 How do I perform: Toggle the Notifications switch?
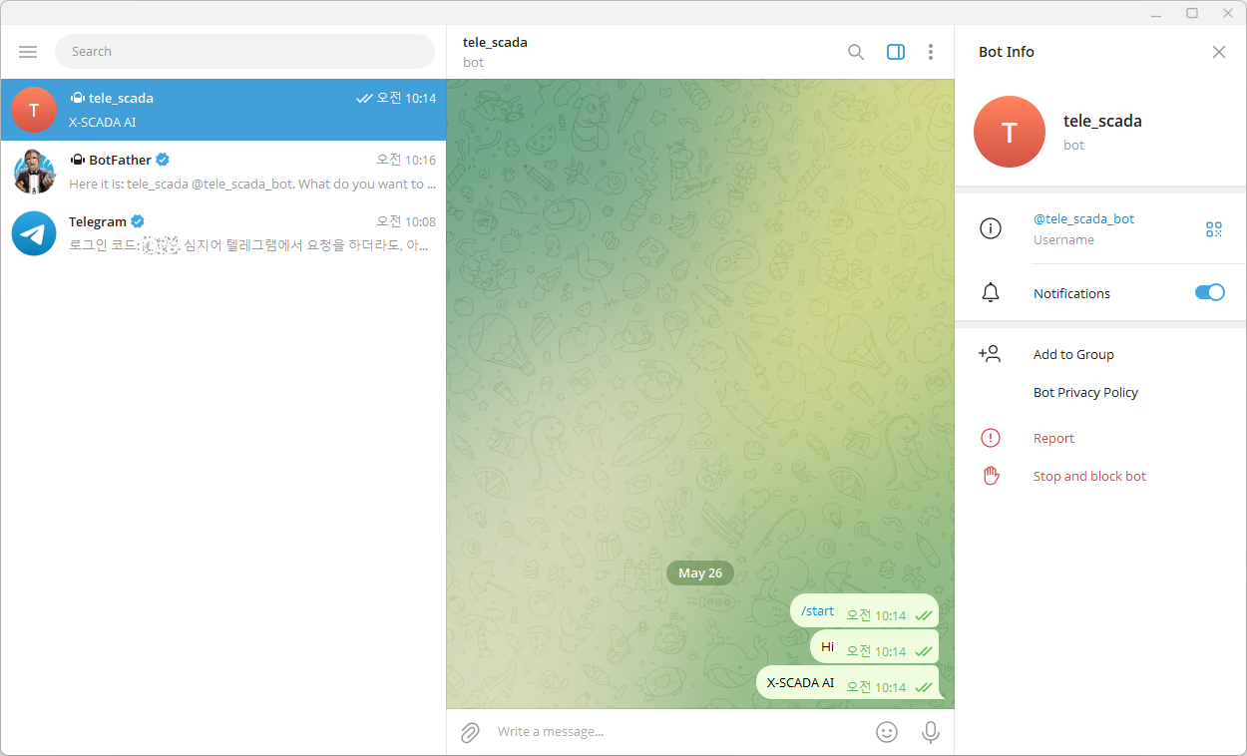1210,292
